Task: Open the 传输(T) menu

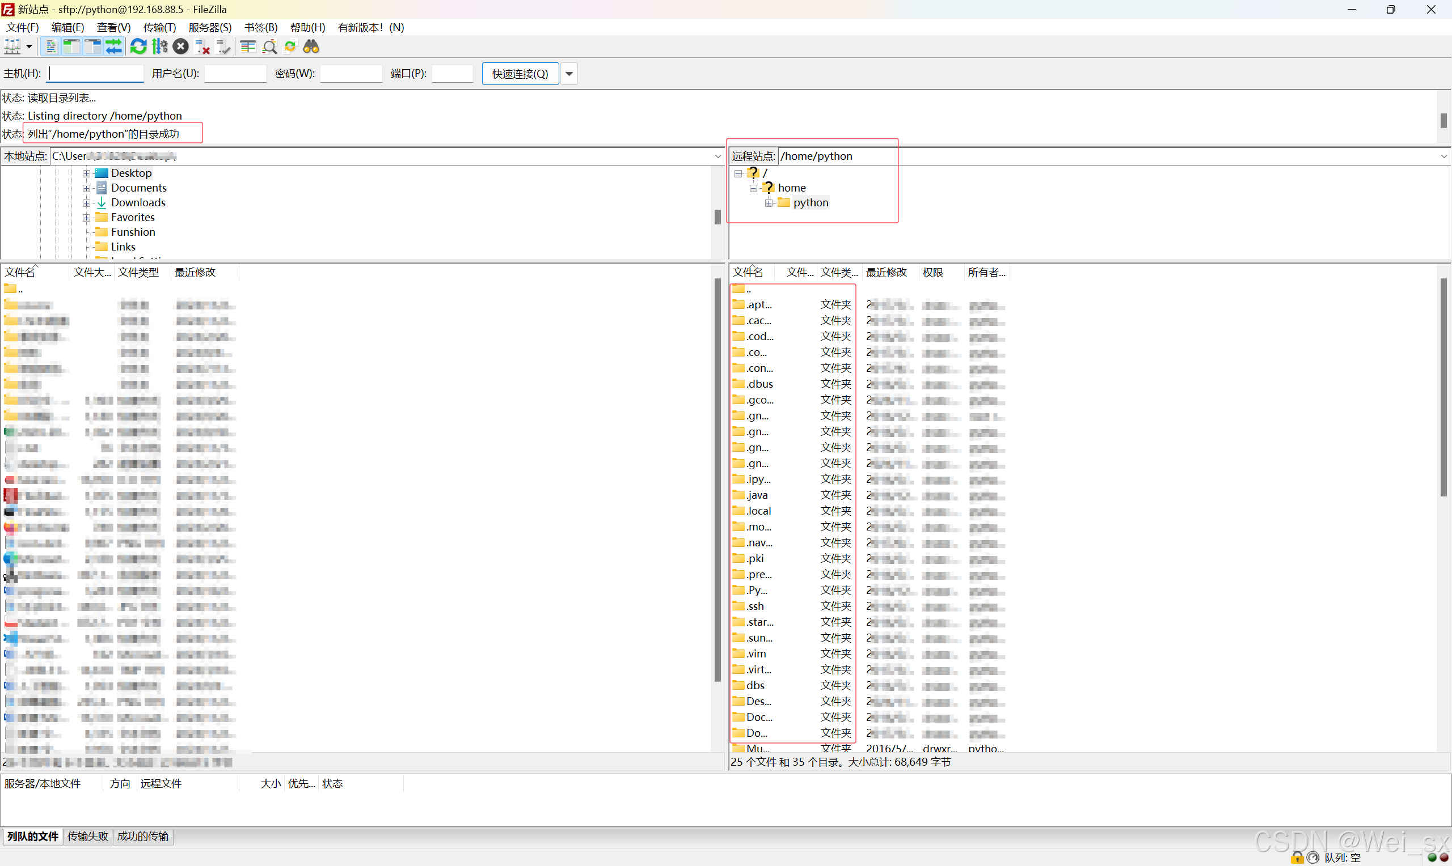Action: [x=159, y=27]
